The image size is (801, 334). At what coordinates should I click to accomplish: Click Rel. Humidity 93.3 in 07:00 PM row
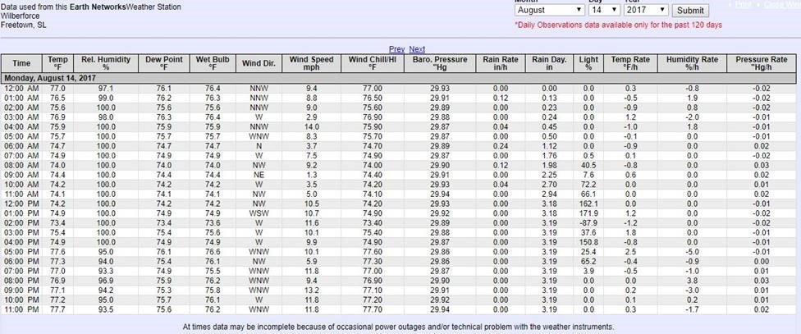pos(106,271)
